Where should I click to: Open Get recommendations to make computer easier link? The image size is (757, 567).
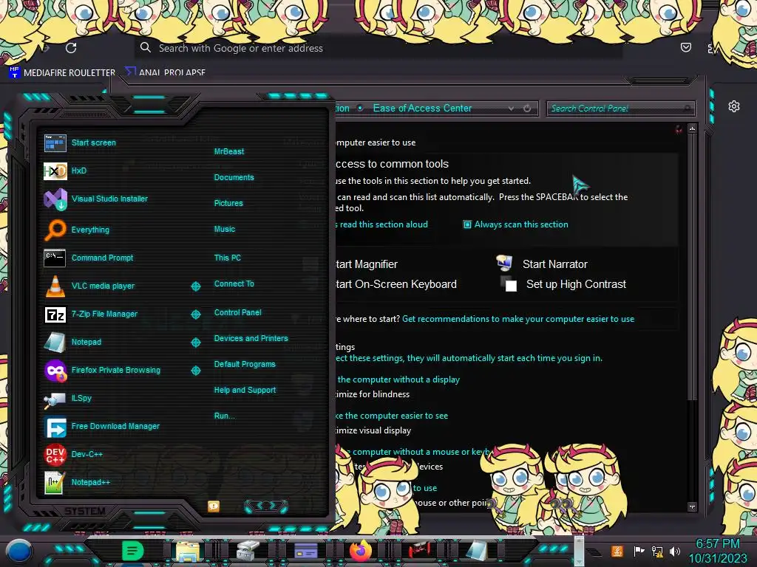pos(518,319)
